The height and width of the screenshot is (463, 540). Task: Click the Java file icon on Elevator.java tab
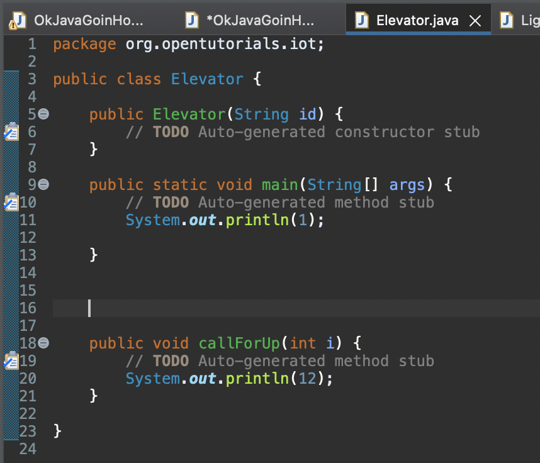362,20
